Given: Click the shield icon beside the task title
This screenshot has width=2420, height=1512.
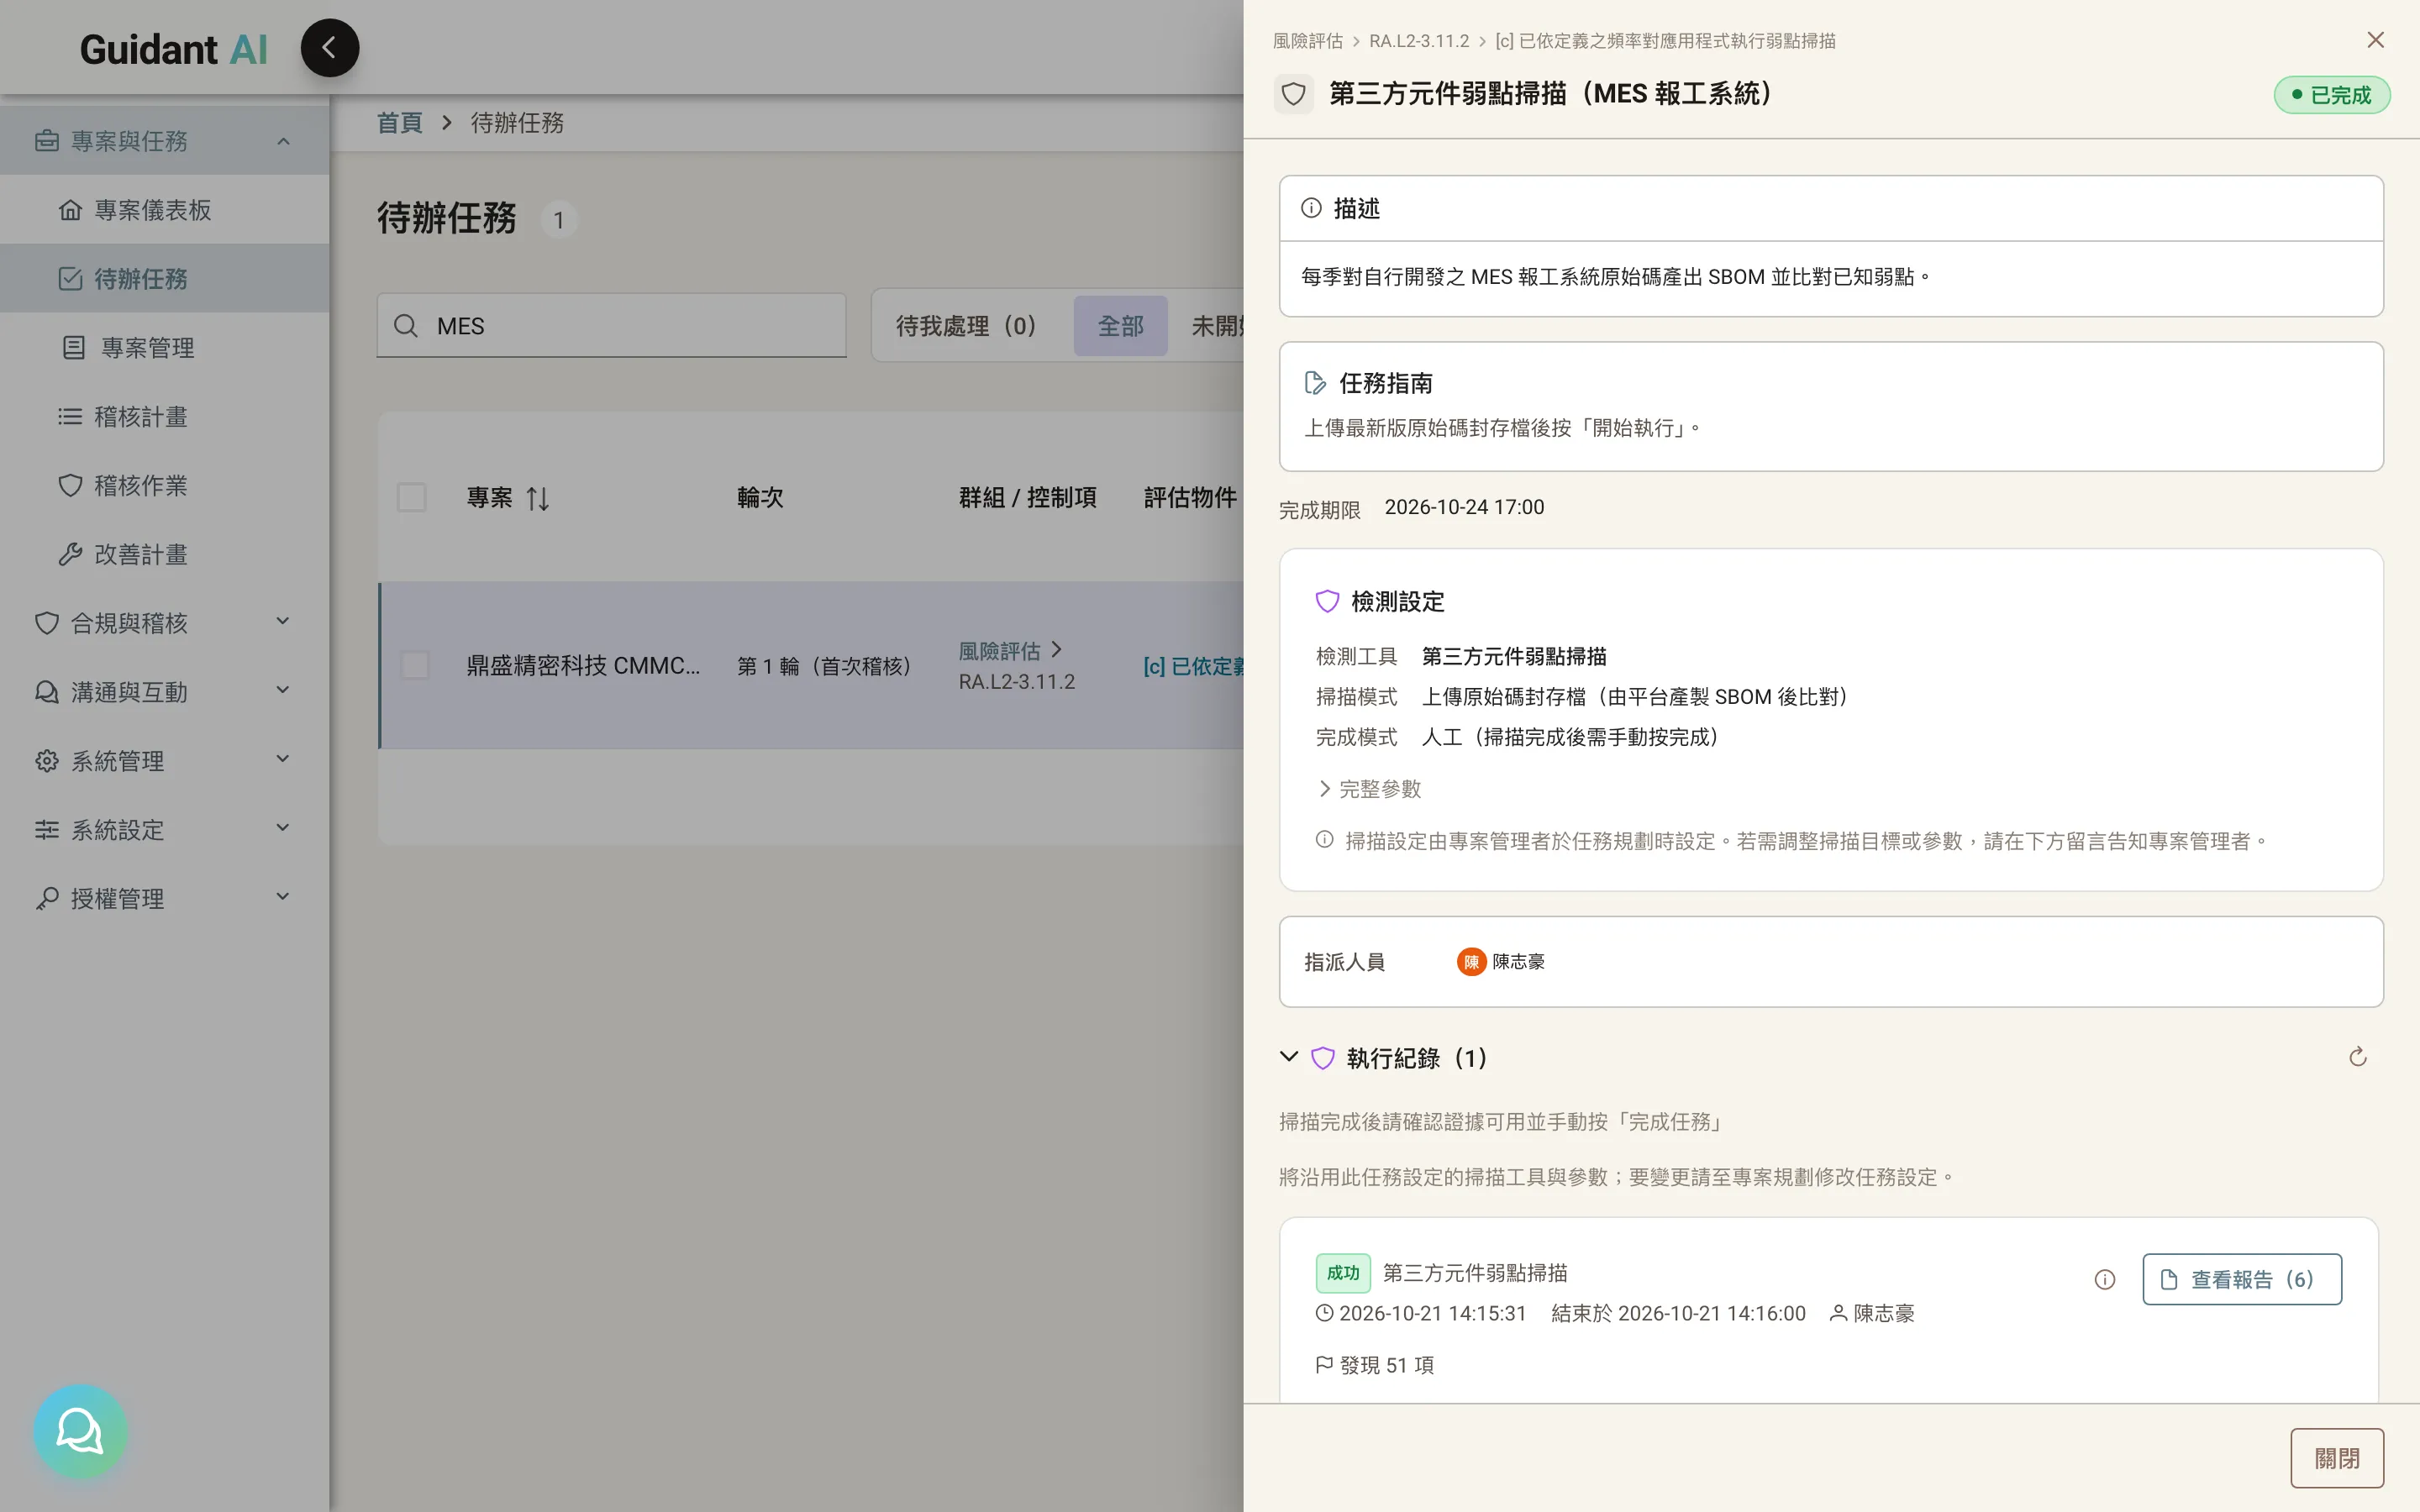Looking at the screenshot, I should pyautogui.click(x=1293, y=94).
